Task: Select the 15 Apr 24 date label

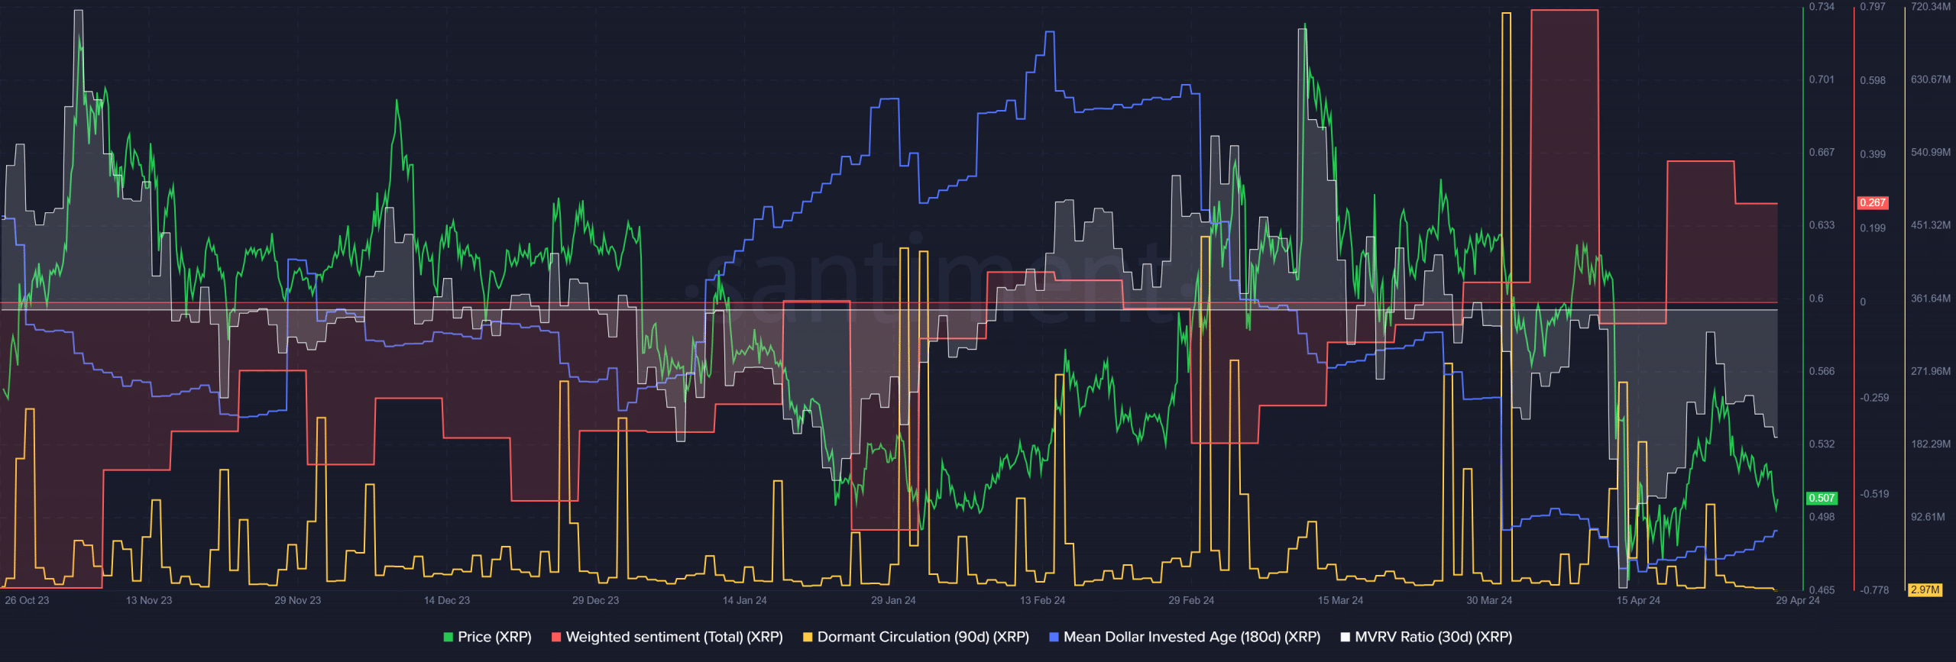Action: click(x=1638, y=600)
